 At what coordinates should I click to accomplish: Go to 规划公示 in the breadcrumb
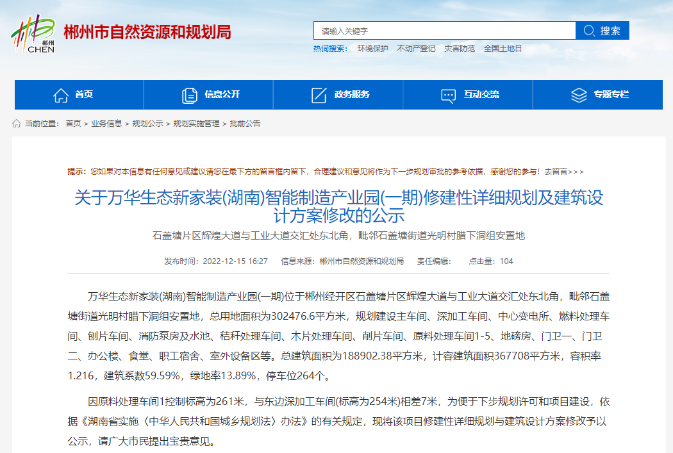coord(147,124)
